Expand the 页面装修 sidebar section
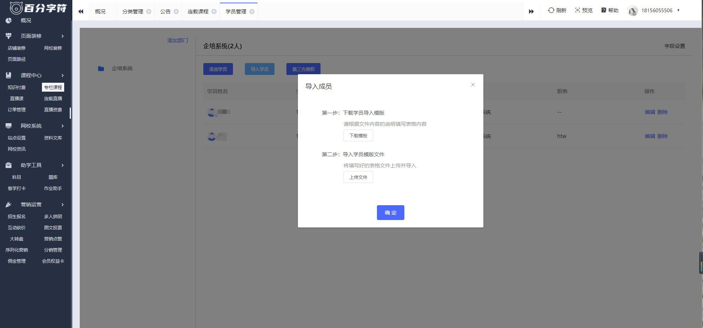The image size is (703, 328). (x=62, y=36)
